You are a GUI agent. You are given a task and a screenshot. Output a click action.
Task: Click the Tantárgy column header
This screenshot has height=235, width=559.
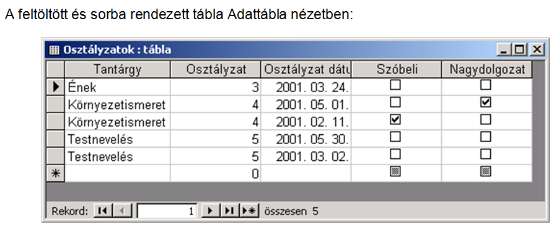[x=117, y=69]
